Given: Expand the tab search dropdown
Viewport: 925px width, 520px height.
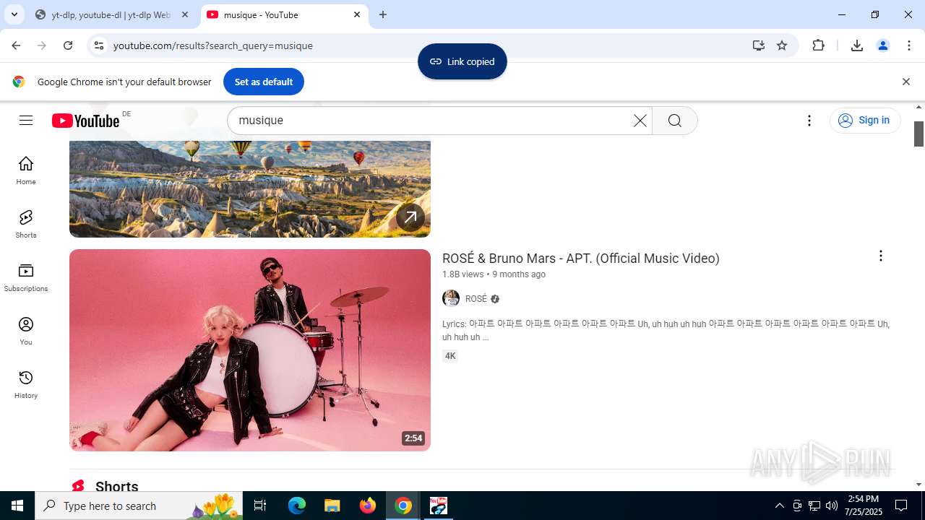Looking at the screenshot, I should (x=14, y=14).
